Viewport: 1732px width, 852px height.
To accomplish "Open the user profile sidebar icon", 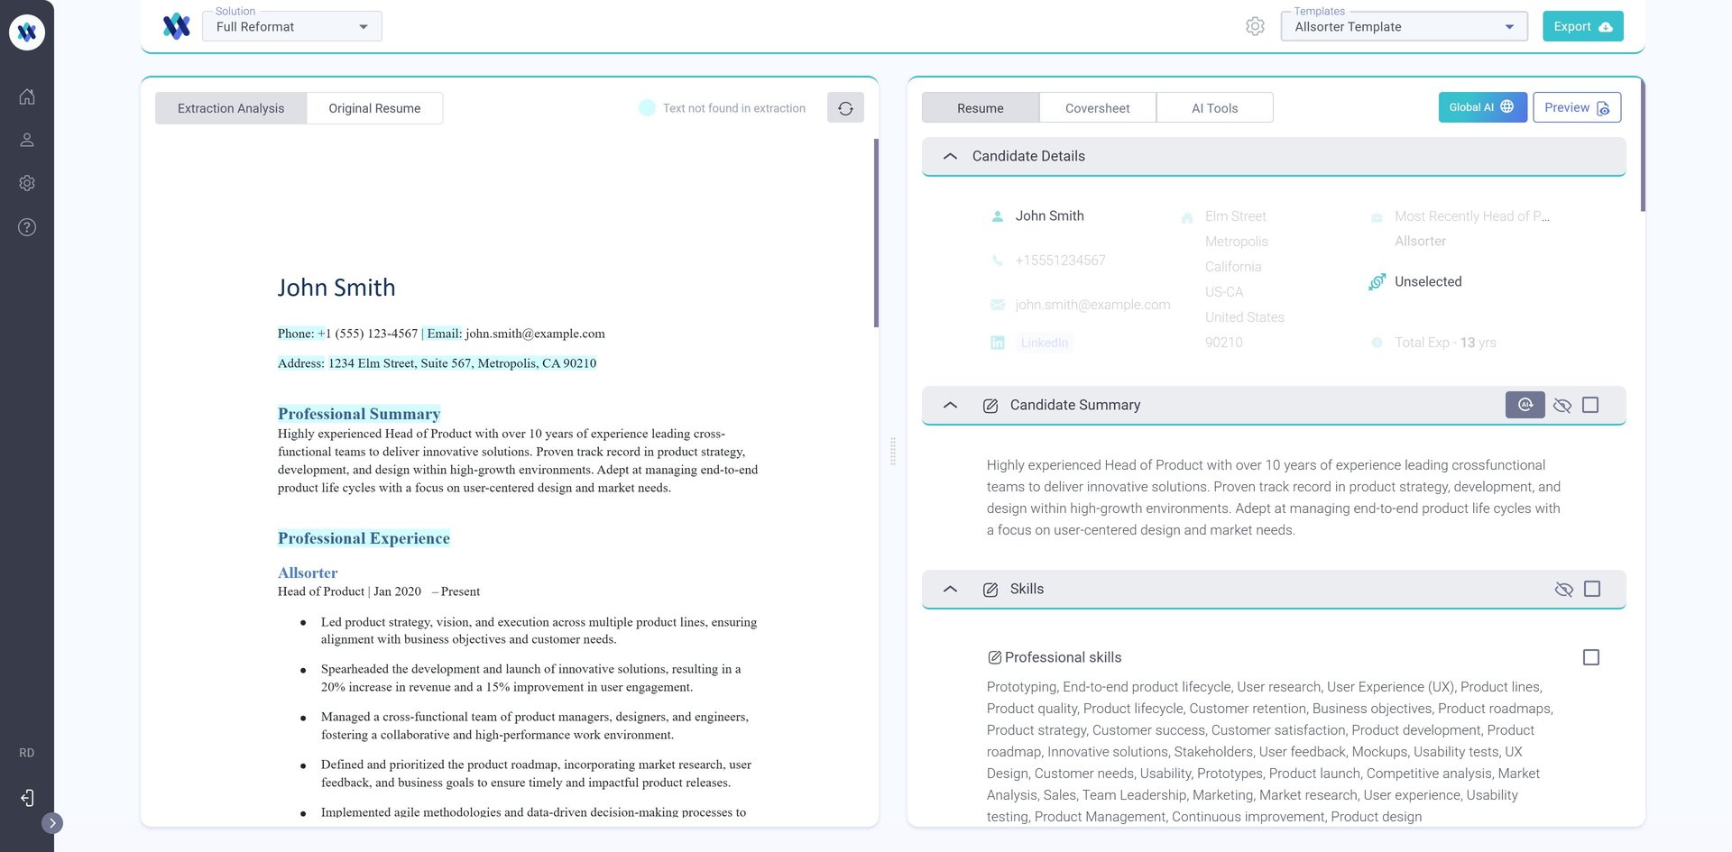I will 27,140.
